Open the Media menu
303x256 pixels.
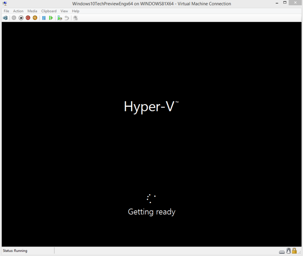point(32,11)
